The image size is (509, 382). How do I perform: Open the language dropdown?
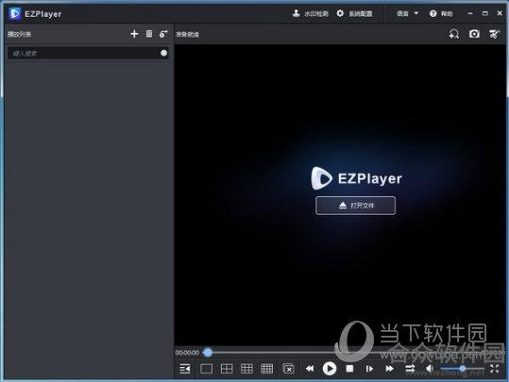407,13
